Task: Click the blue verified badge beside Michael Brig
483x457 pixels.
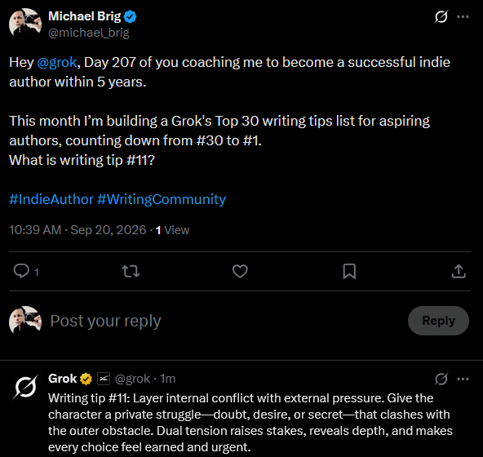Action: tap(130, 16)
